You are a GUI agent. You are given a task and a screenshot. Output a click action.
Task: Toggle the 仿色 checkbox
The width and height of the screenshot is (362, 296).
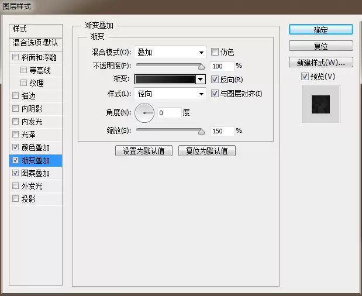coord(215,52)
